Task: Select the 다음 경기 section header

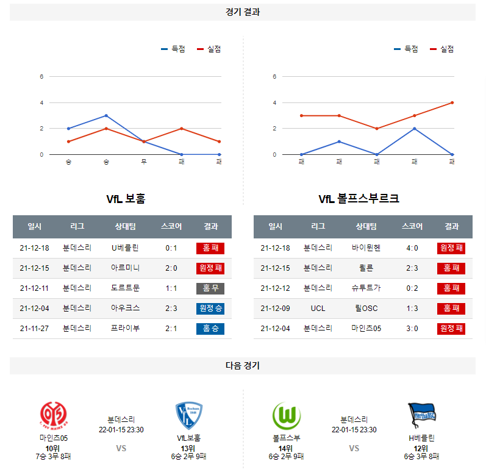Action: click(x=243, y=366)
